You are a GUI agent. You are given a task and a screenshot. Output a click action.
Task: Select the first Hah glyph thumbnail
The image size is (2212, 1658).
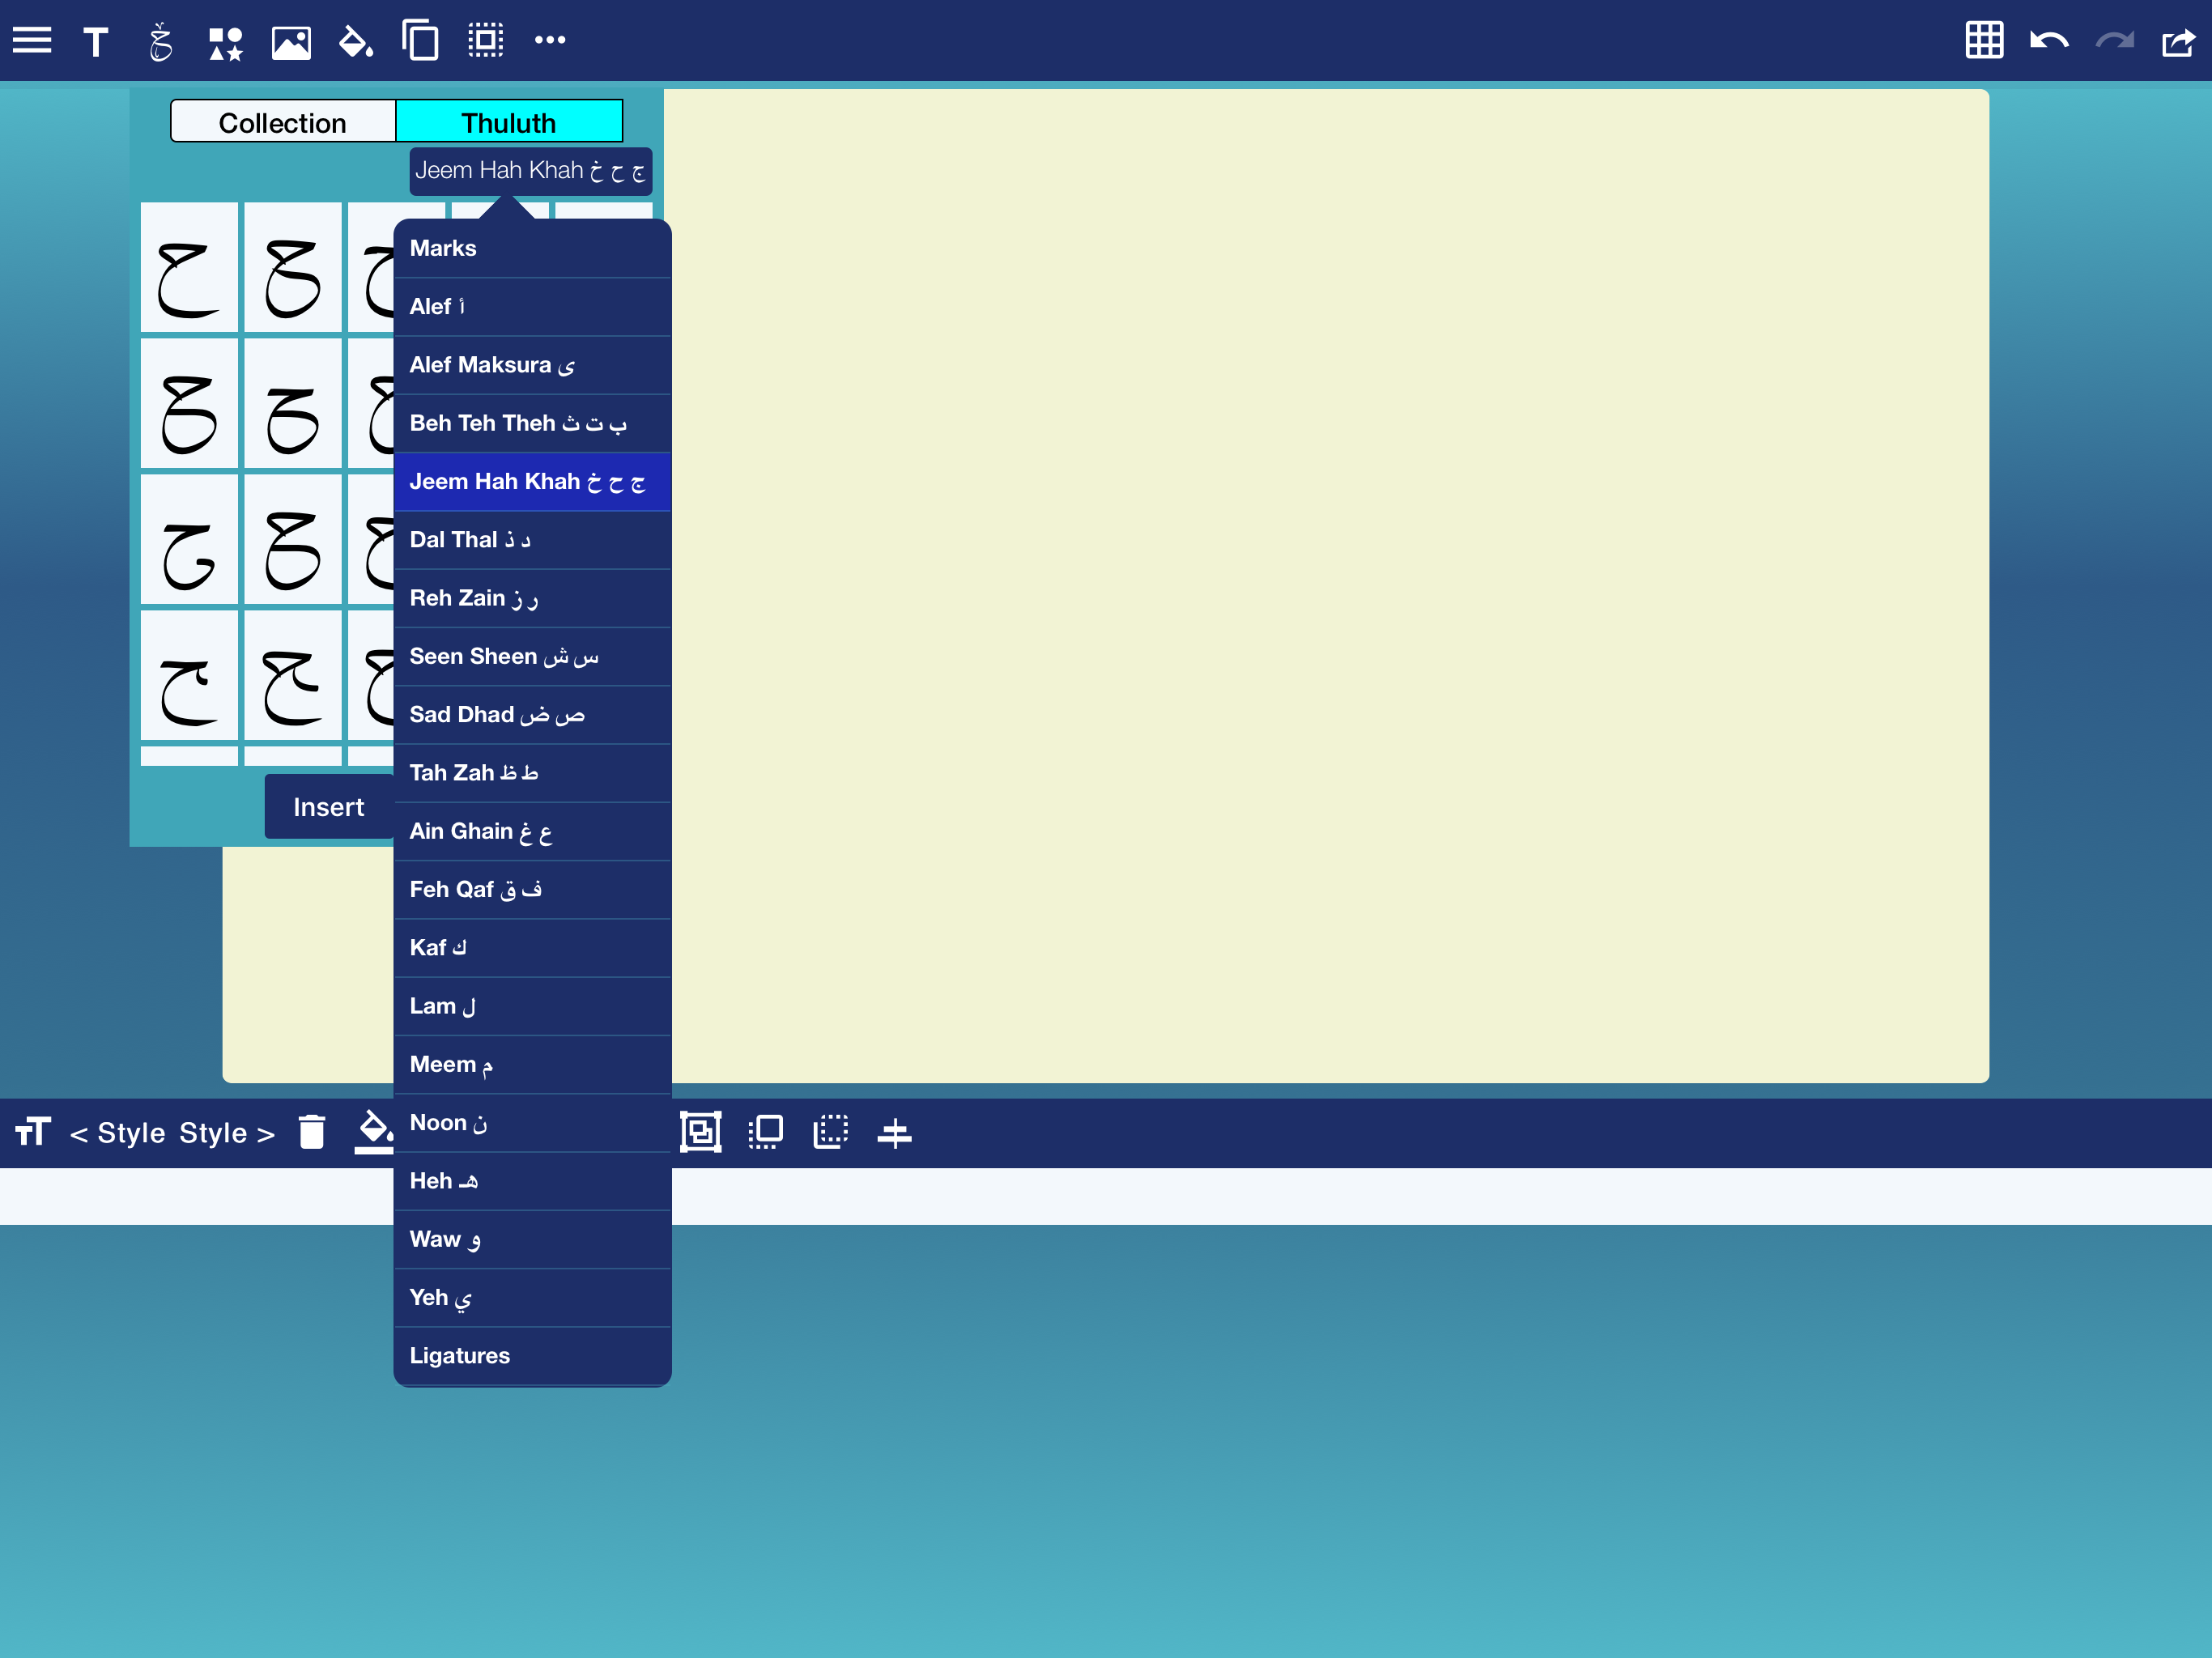point(189,268)
